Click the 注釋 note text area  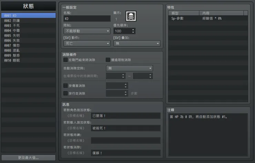tap(208, 135)
